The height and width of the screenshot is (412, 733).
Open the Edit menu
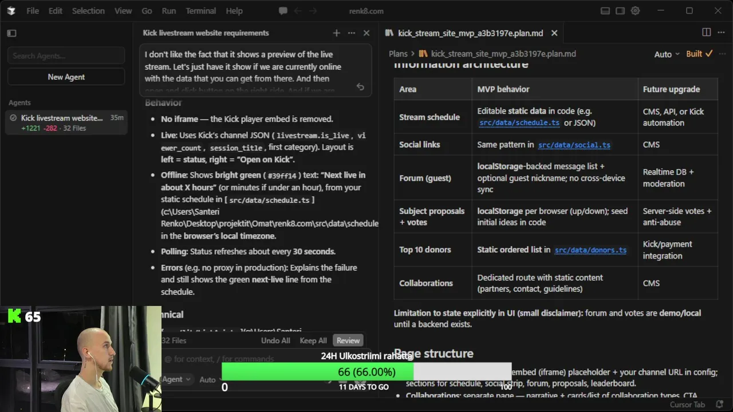(55, 11)
